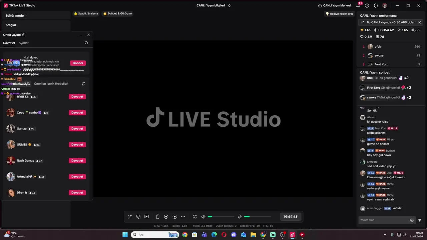Open the audio mixer settings icon

click(195, 217)
